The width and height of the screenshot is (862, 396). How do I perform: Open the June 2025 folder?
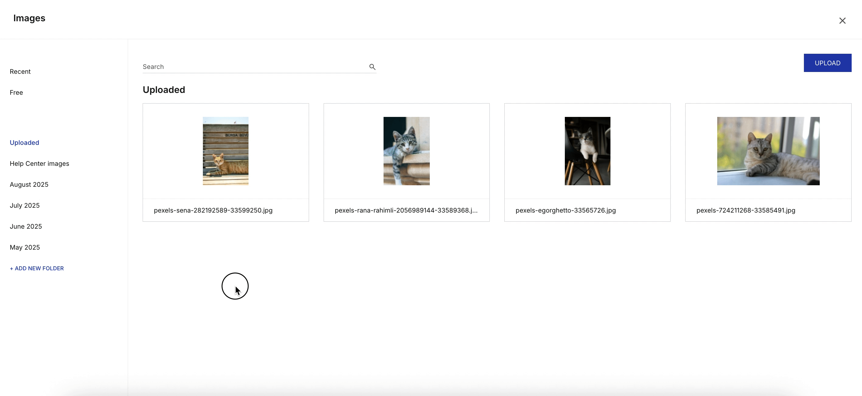tap(26, 227)
